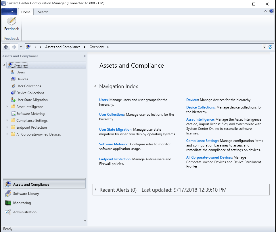Screen dimensions: 276x232
Task: Open the Administration workspace label
Action: (25, 212)
